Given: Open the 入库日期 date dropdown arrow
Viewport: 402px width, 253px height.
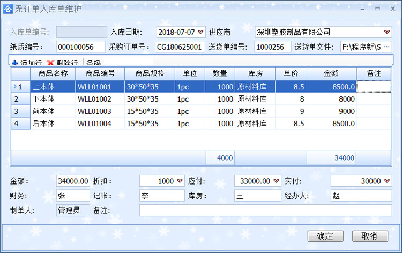Looking at the screenshot, I should (x=200, y=32).
